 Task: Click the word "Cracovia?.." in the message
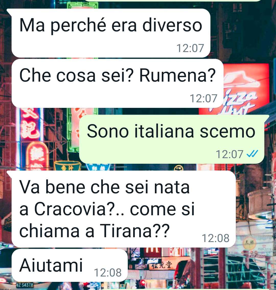pos(79,209)
